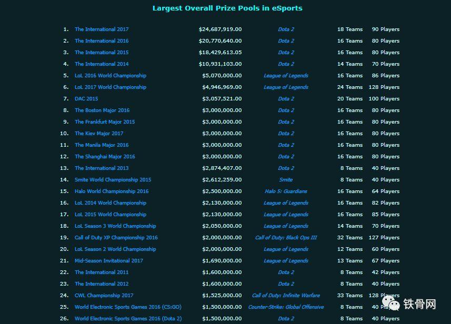Click League of Legends in LoL 2016 row
Screen dimensions: 451x324
click(x=286, y=76)
